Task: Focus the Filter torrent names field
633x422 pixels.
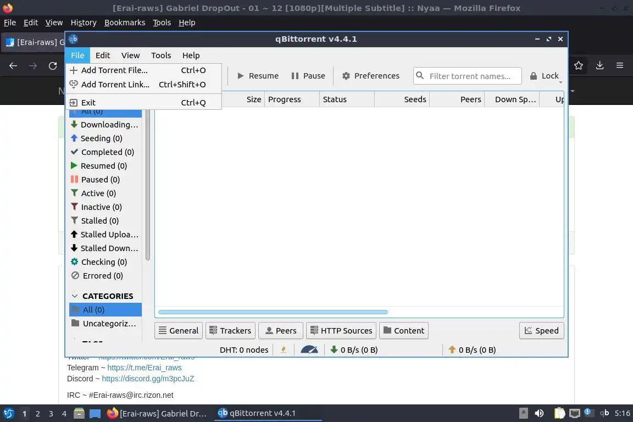Action: [468, 76]
